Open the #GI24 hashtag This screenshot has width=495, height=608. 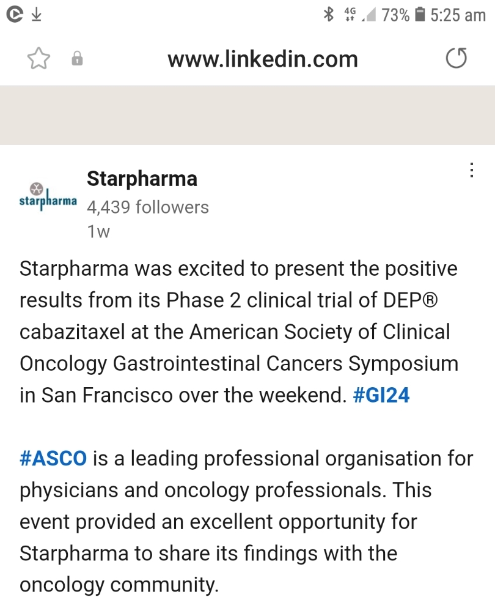pyautogui.click(x=381, y=395)
